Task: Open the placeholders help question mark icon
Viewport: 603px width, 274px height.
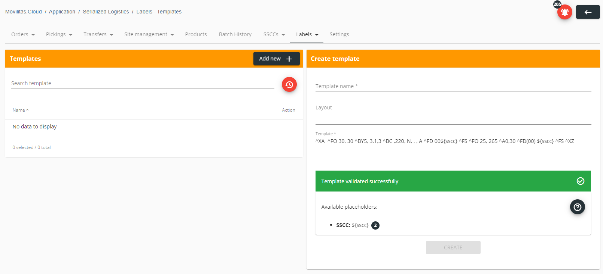Action: (577, 207)
